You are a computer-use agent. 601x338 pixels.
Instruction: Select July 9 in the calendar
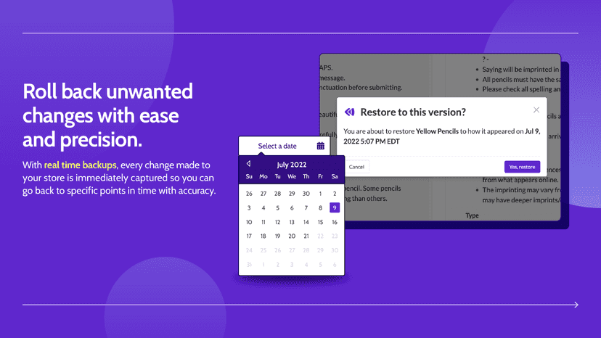(335, 207)
